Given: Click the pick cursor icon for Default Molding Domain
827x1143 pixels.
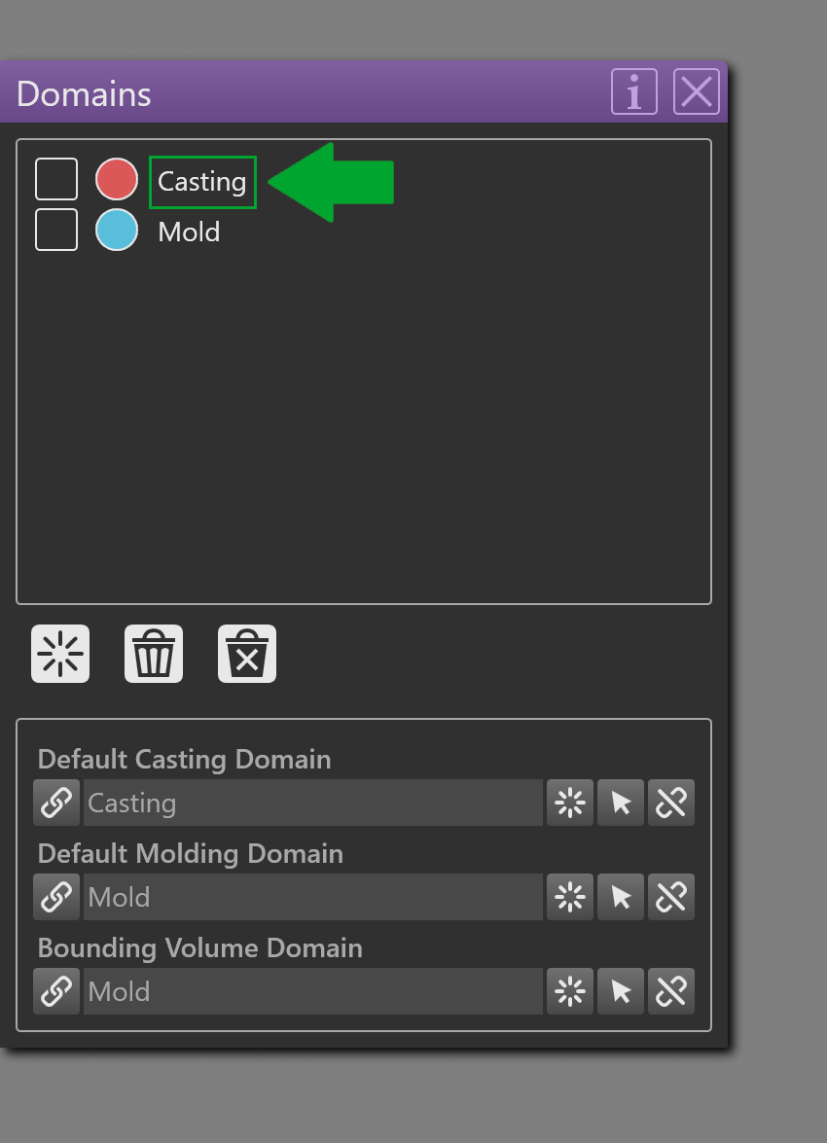Looking at the screenshot, I should [621, 897].
